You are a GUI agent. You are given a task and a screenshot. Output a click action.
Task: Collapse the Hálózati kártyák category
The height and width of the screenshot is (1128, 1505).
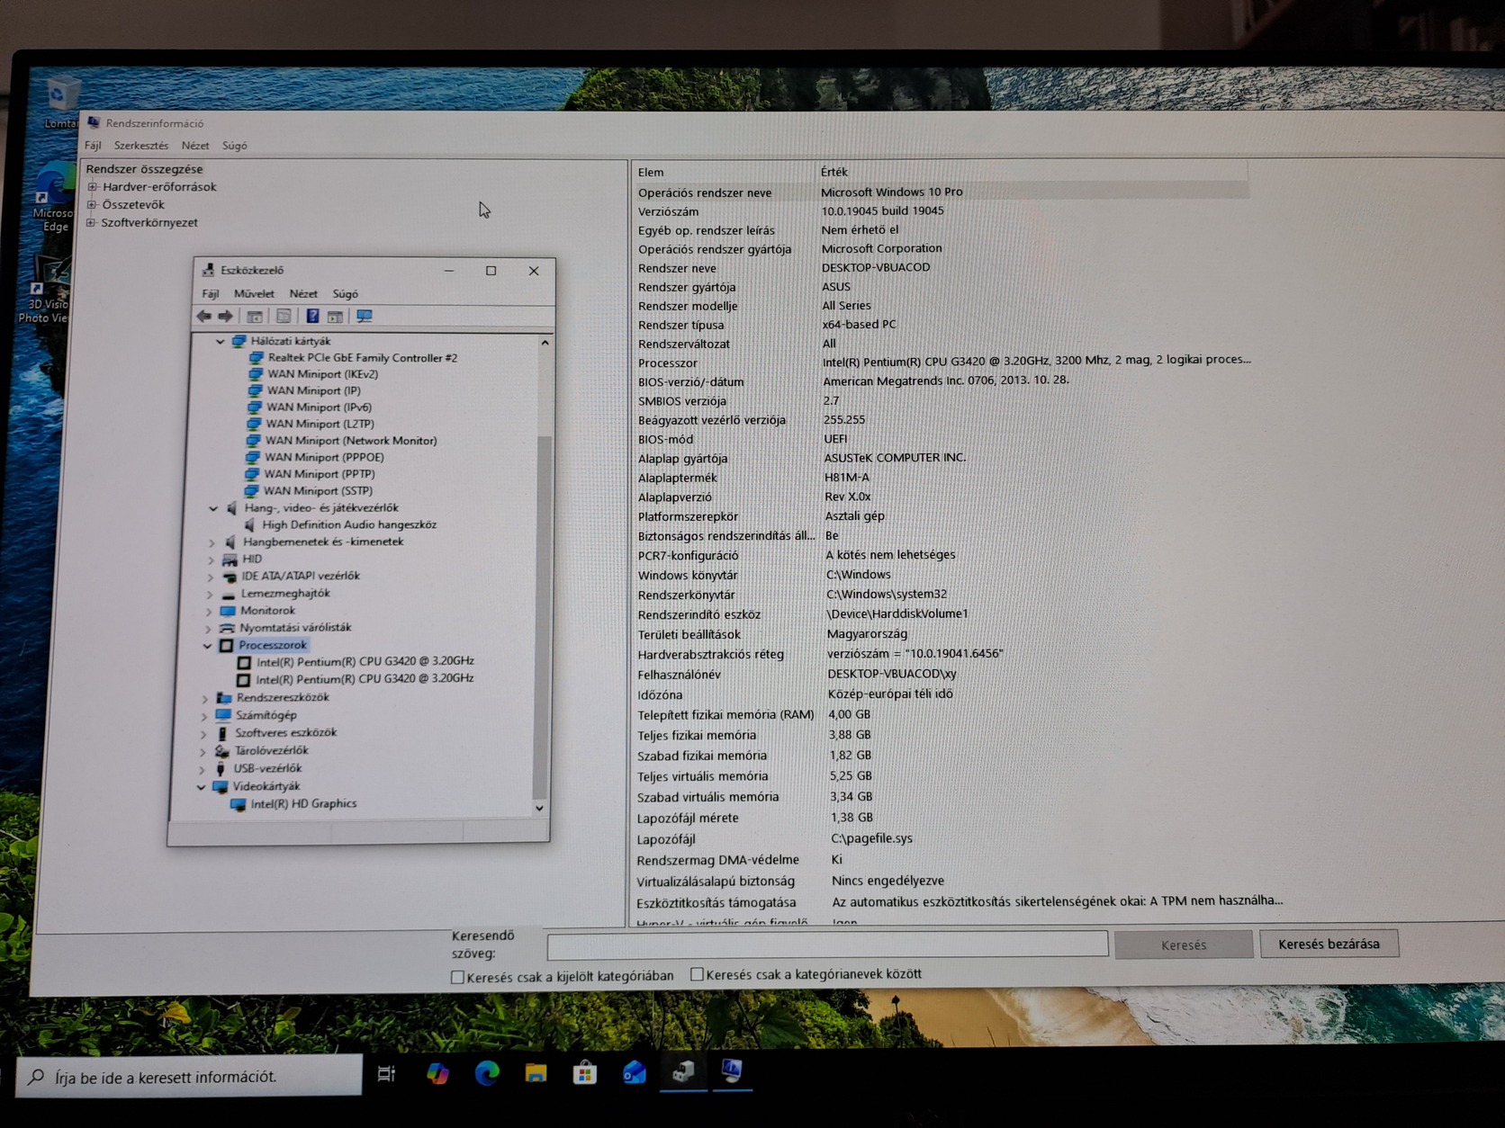pyautogui.click(x=220, y=342)
